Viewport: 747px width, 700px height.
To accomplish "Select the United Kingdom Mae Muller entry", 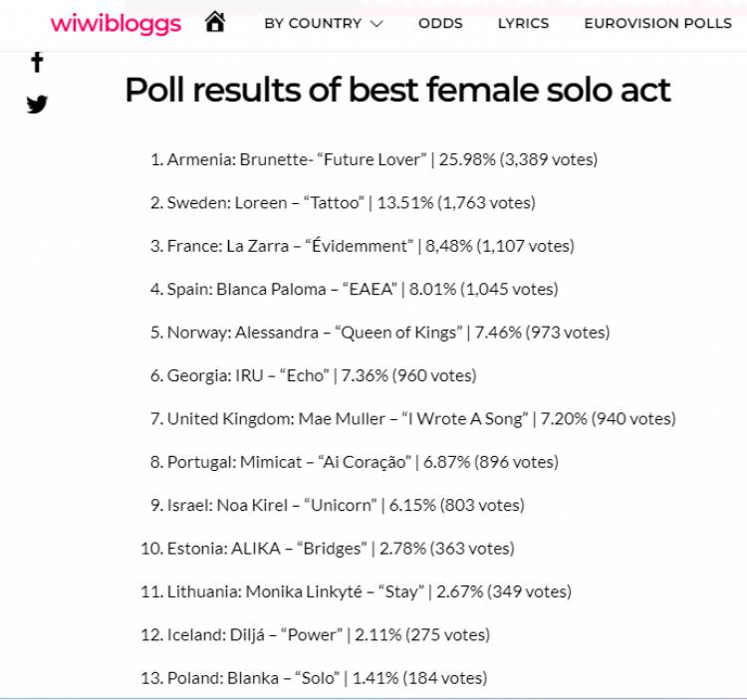I will point(413,419).
